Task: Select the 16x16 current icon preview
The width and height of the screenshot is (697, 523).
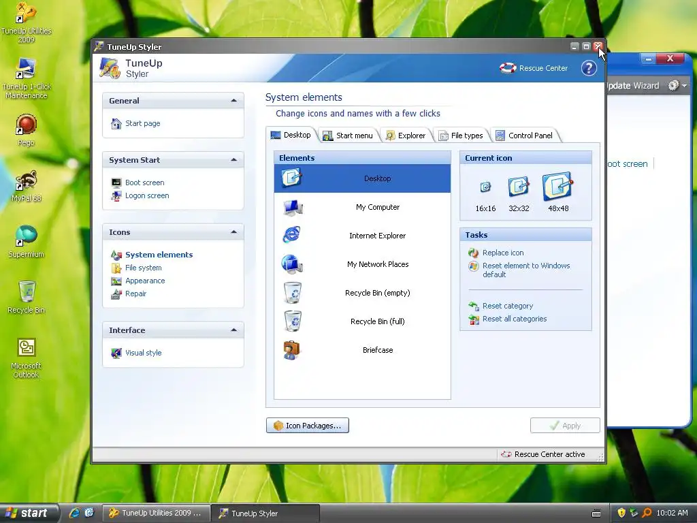Action: click(485, 187)
